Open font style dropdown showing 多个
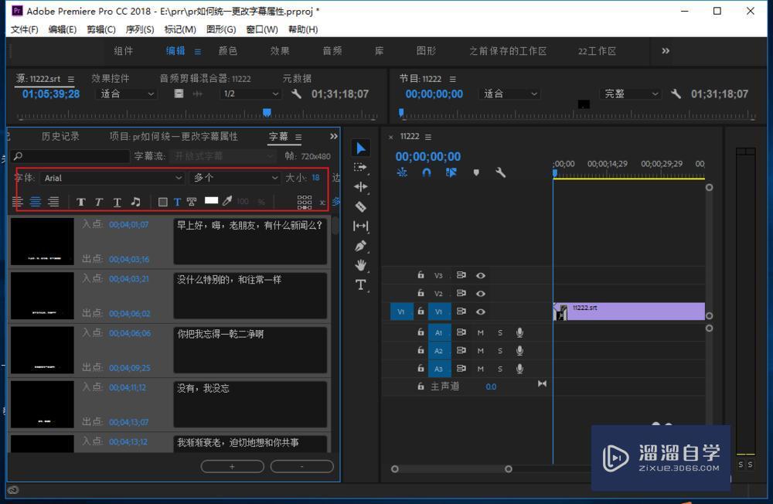Screen dimensions: 773x504 [x=235, y=178]
